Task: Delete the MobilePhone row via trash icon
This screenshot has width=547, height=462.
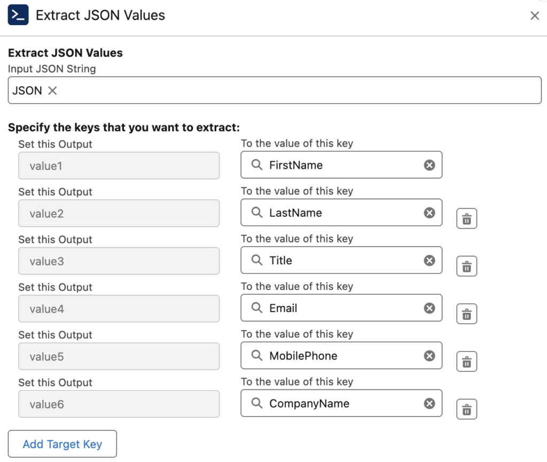Action: pyautogui.click(x=466, y=361)
